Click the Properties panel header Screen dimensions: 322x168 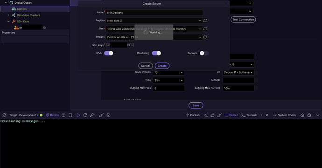click(35, 33)
